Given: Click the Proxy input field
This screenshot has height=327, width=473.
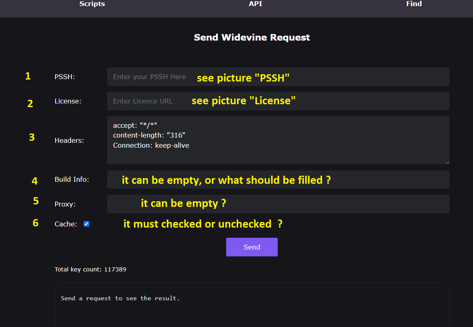Looking at the screenshot, I should pos(278,204).
